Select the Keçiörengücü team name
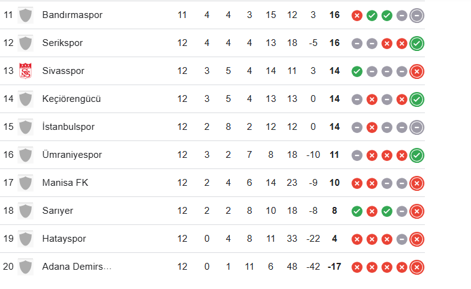471x289 pixels. tap(71, 99)
